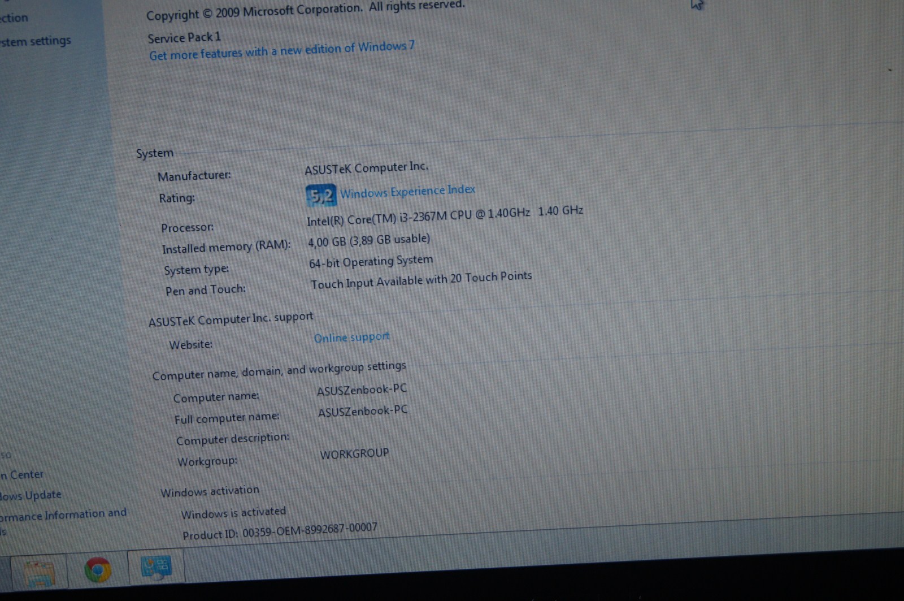Open the Windows Experience Index link

point(407,191)
